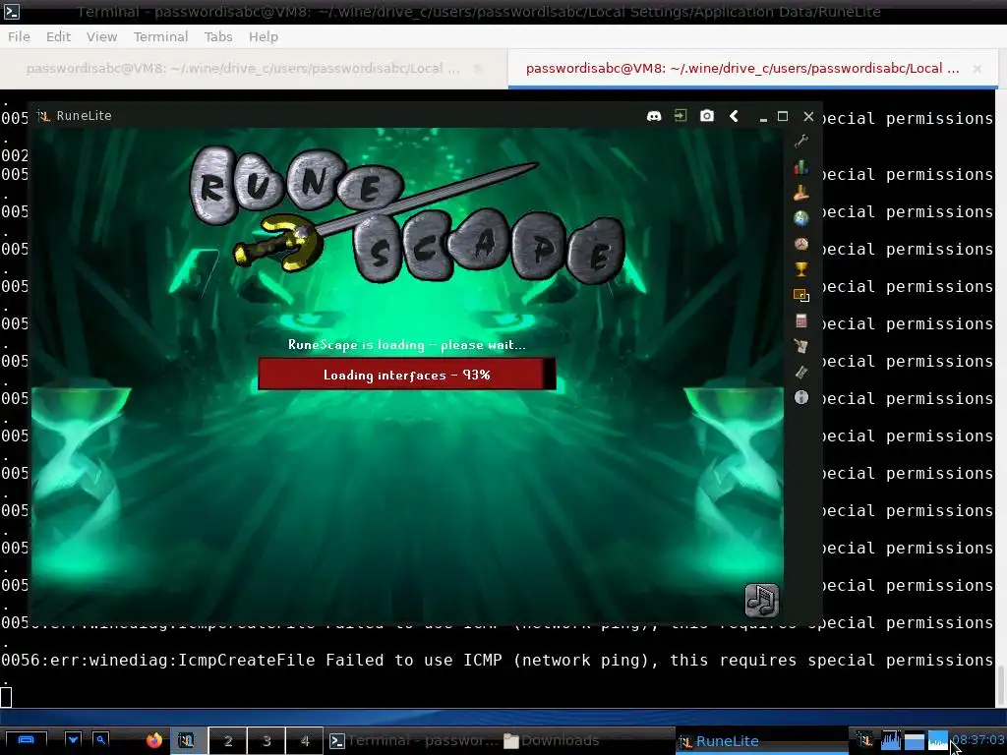Open the Notes pencil icon in the sidebar
Image resolution: width=1007 pixels, height=755 pixels.
(x=800, y=373)
